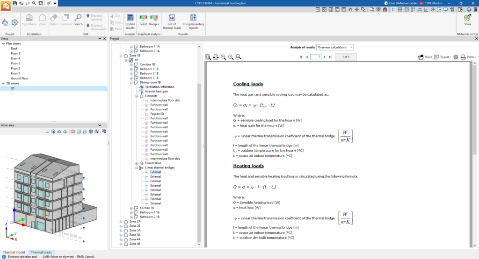Select the Façade (S) element

(x=157, y=114)
